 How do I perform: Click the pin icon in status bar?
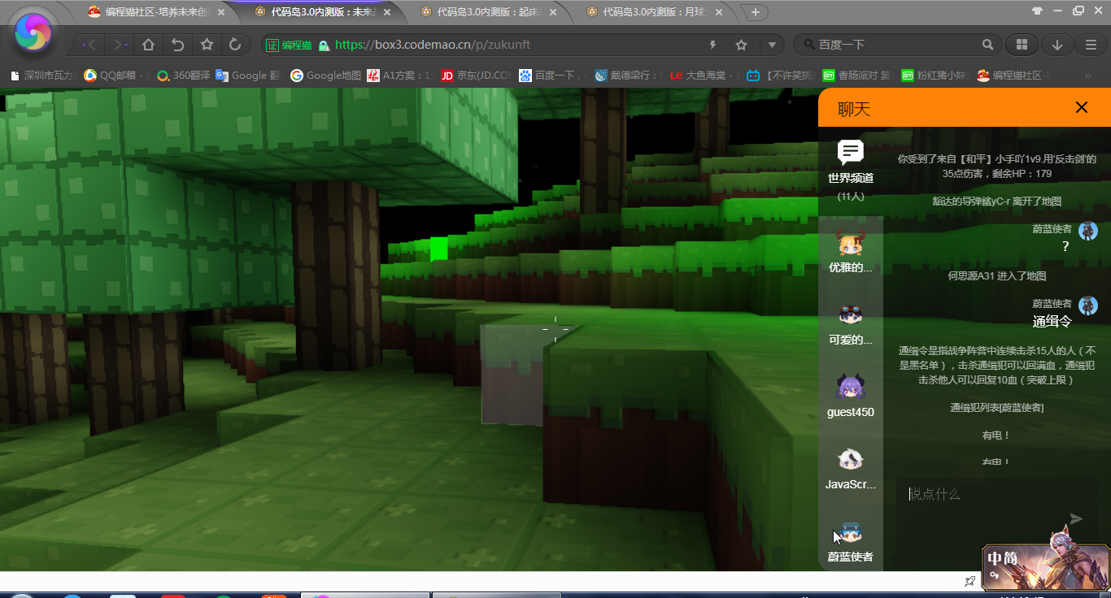[969, 581]
